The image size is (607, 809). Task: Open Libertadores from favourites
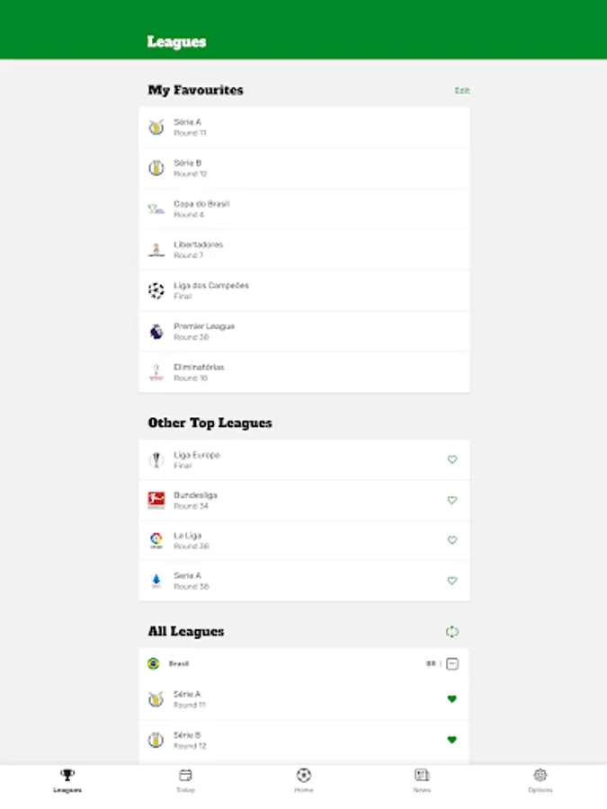(304, 250)
